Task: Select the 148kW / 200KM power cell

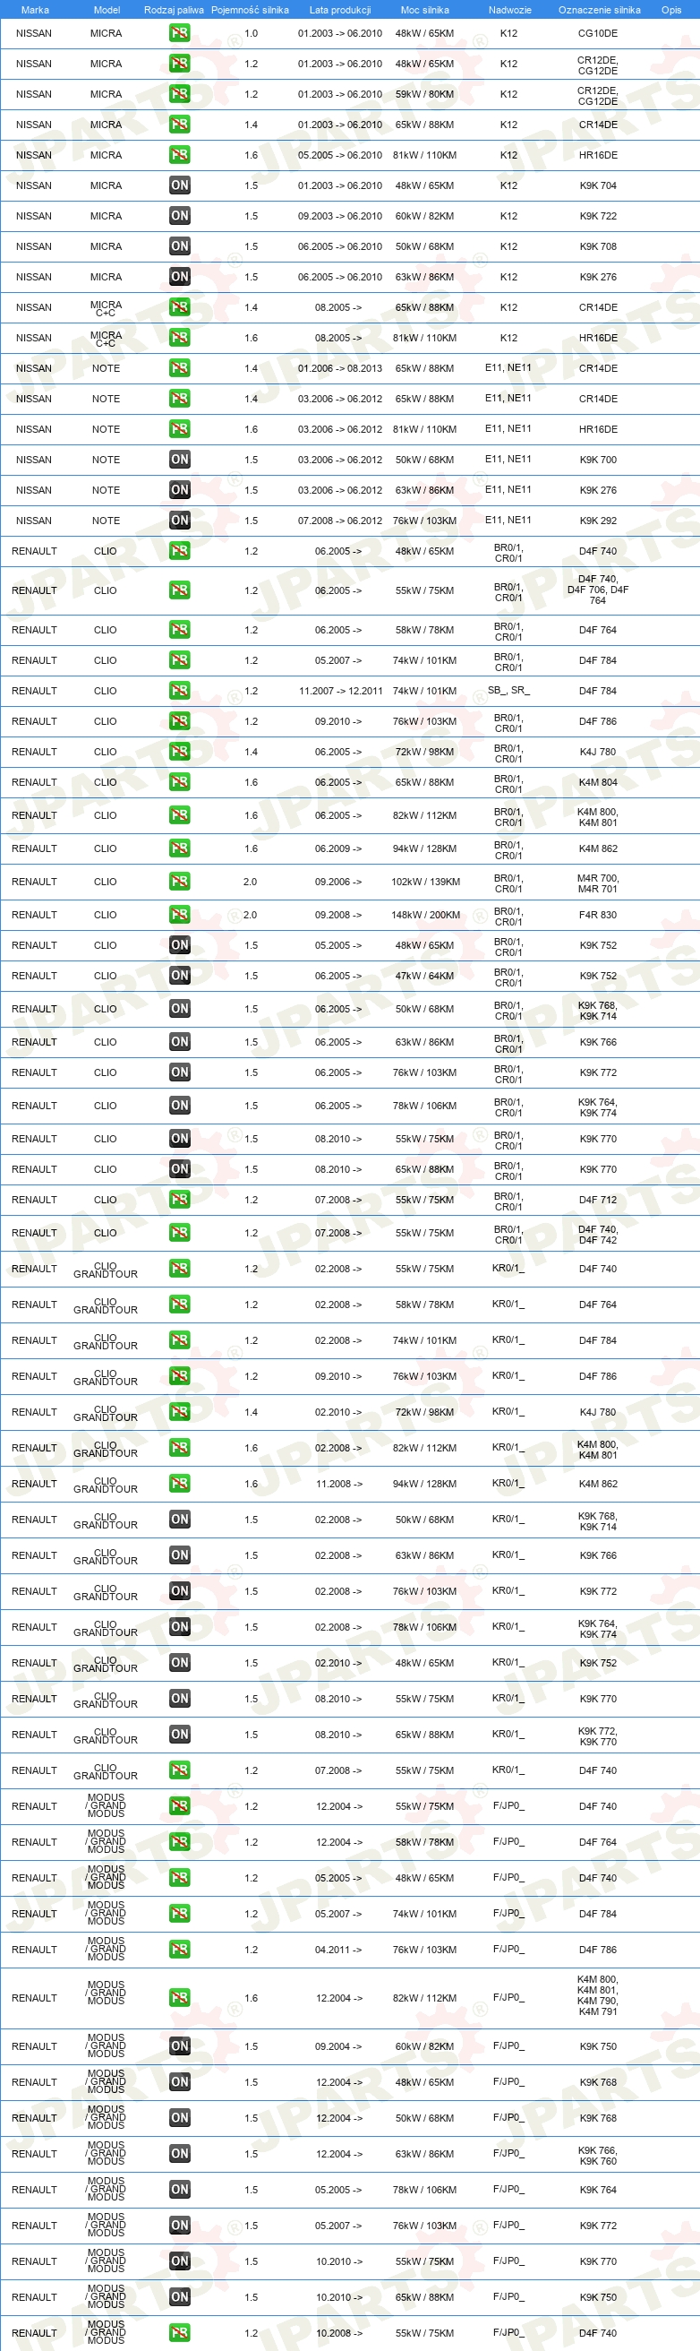Action: [x=424, y=915]
